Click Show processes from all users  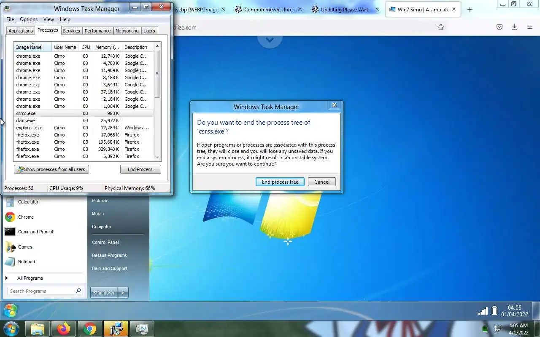pos(51,169)
